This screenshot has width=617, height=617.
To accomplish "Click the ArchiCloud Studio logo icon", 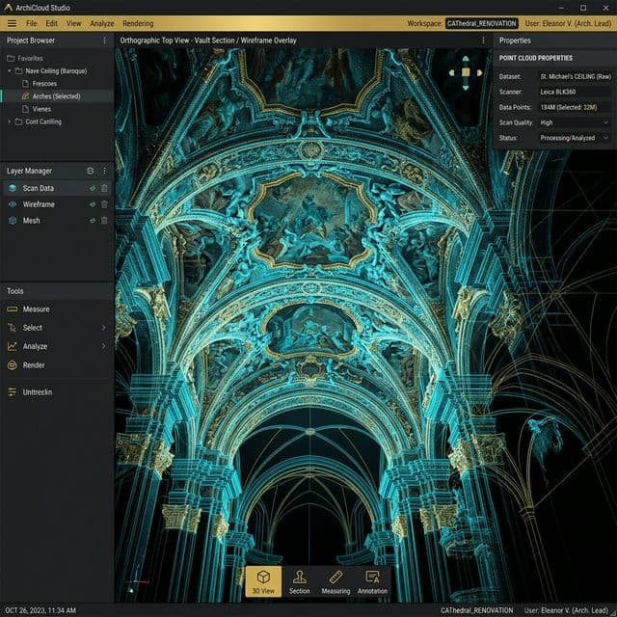I will [x=8, y=8].
